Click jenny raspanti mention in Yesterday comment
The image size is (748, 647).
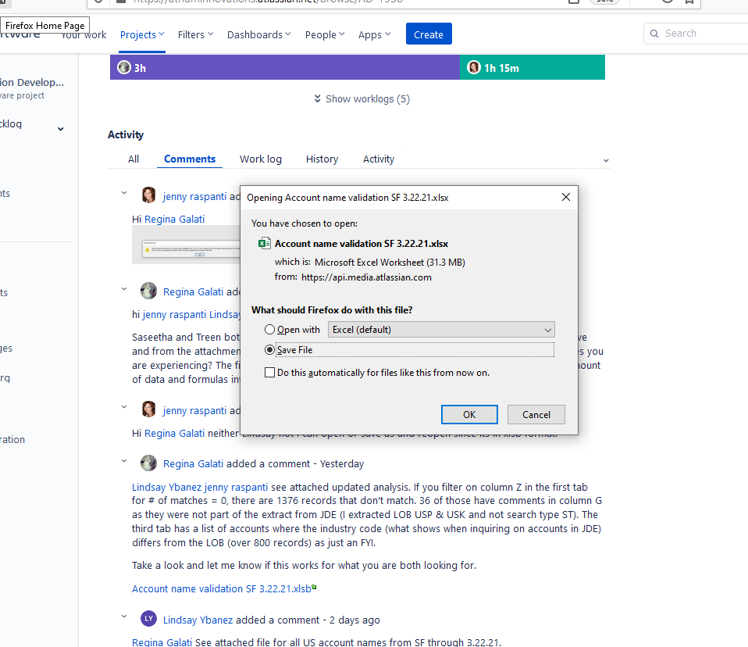(236, 487)
